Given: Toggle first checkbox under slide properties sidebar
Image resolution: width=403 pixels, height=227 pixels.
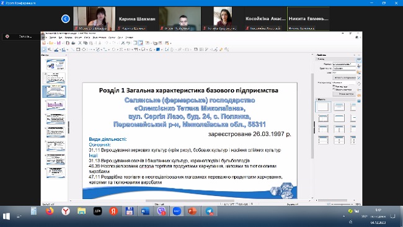Looking at the screenshot, I should (334, 86).
